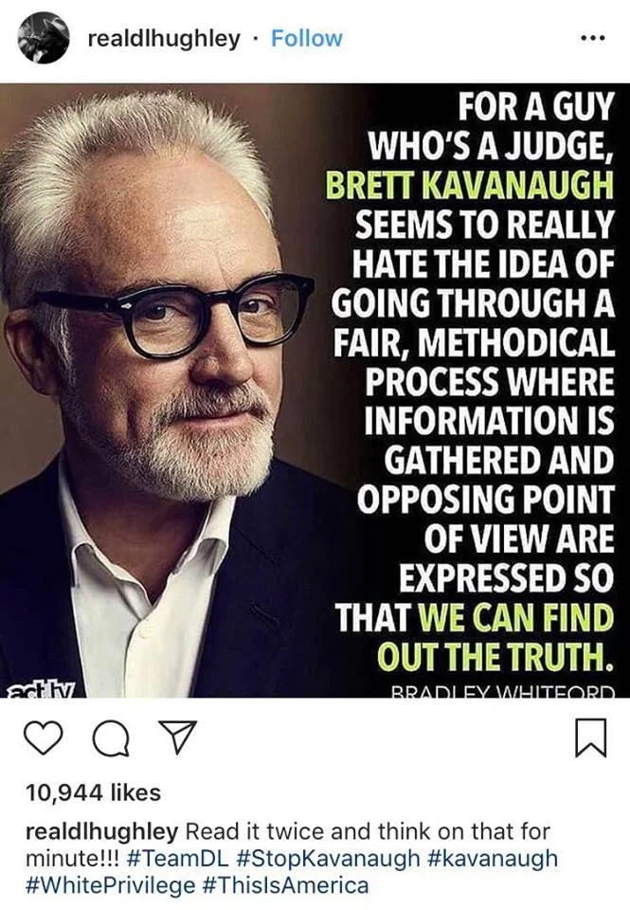Screen dimensions: 630x910
Task: Open the three-dot more options menu
Action: coord(593,38)
